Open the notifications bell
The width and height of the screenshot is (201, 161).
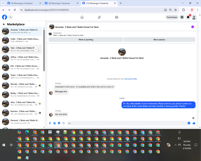[188, 17]
